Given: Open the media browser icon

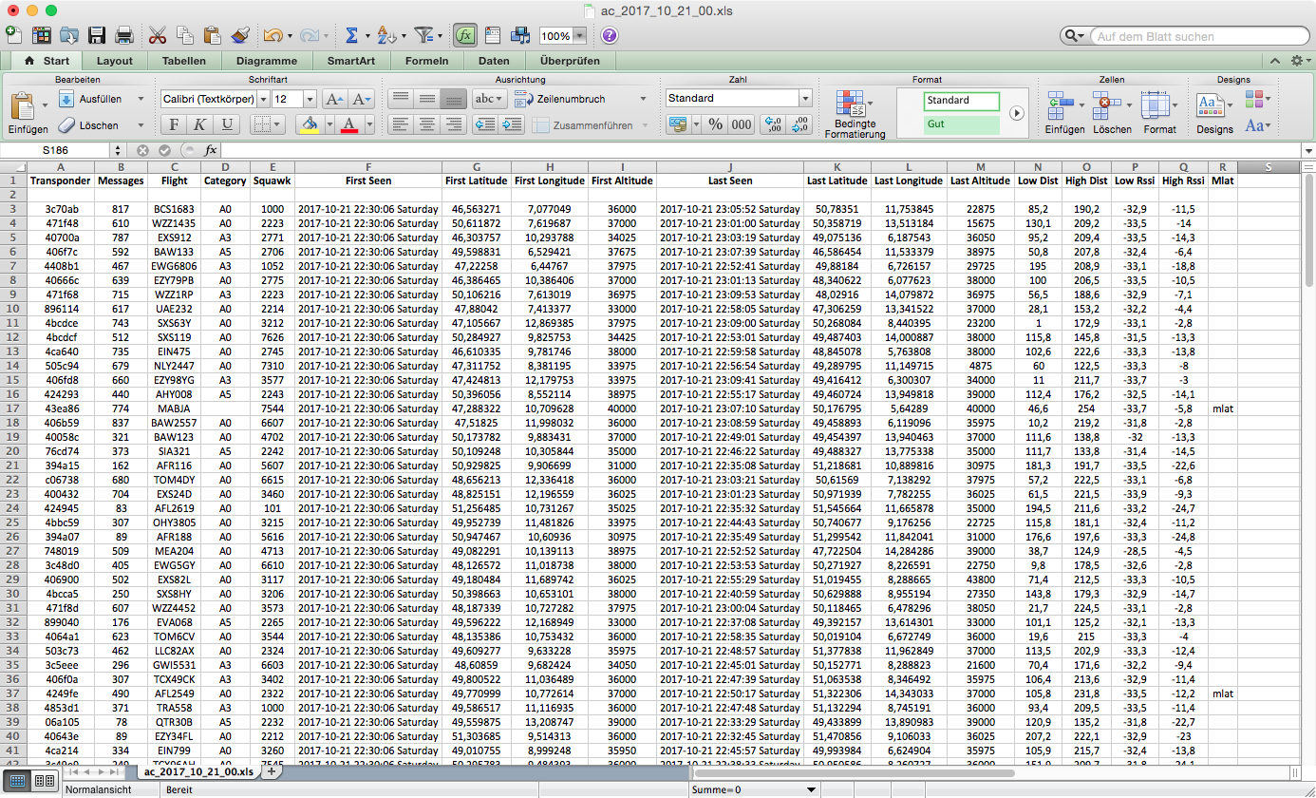Looking at the screenshot, I should pyautogui.click(x=520, y=35).
